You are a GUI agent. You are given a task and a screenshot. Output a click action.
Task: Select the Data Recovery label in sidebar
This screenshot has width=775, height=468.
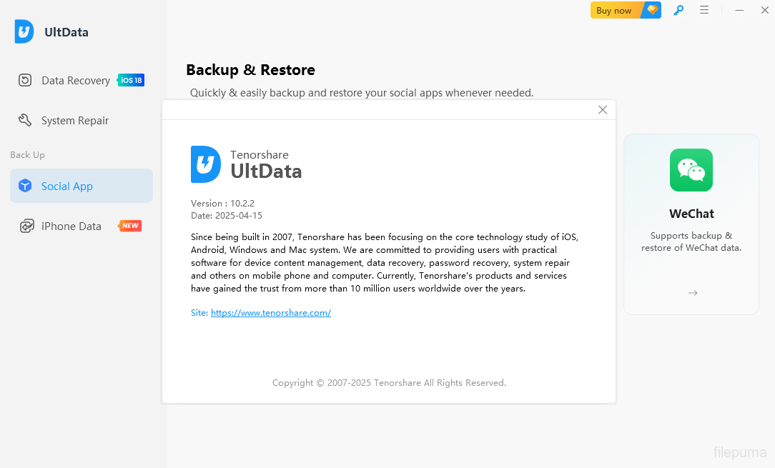point(76,81)
